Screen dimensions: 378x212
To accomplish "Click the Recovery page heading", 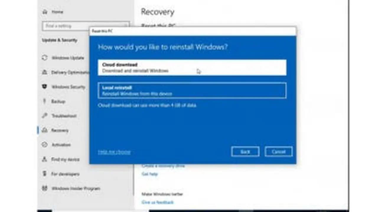I will [157, 12].
